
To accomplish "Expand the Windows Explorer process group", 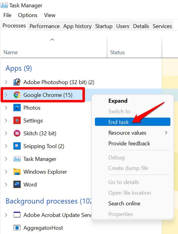I will coord(6,172).
